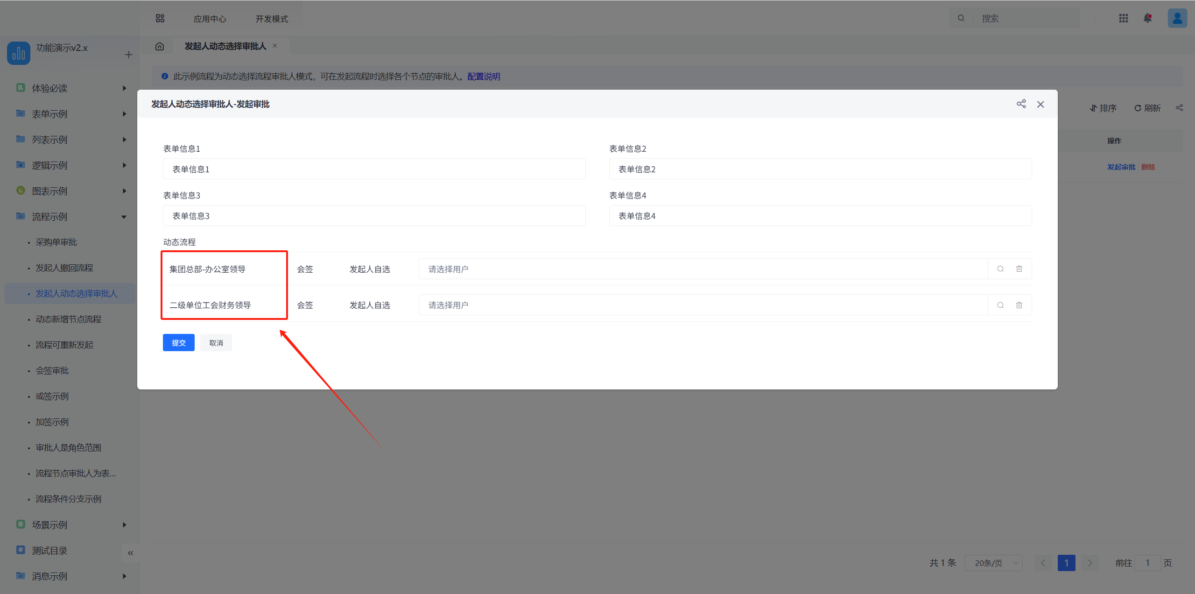1195x594 pixels.
Task: Collapse the sidebar with double-chevron icon
Action: click(130, 553)
